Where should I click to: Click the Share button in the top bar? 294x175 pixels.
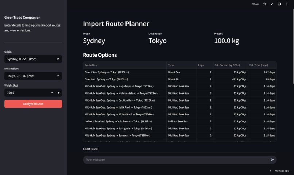click(256, 4)
